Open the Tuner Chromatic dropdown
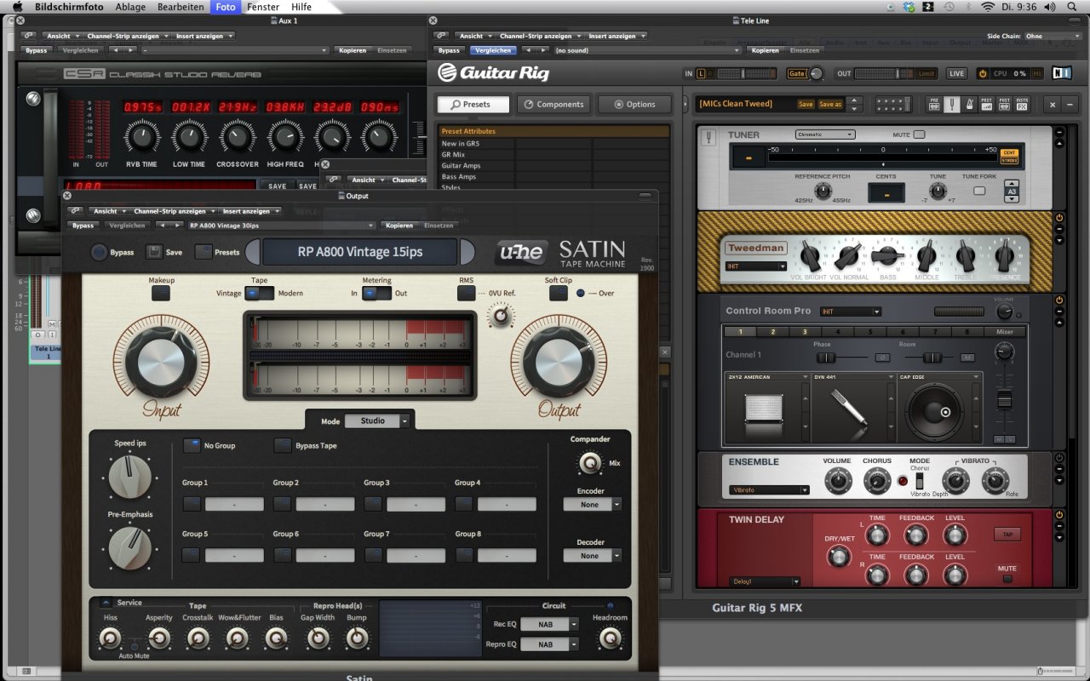Viewport: 1090px width, 681px height. click(825, 134)
